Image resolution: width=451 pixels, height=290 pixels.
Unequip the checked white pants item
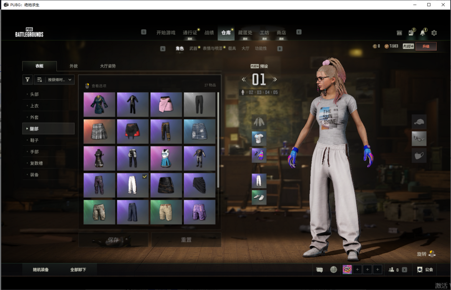(x=133, y=184)
